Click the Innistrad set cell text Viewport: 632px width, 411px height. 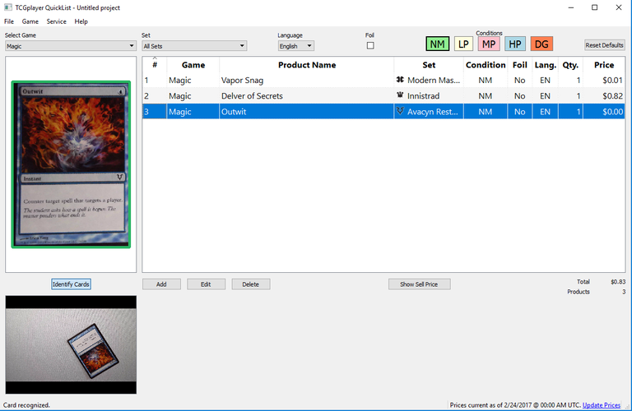tap(423, 96)
